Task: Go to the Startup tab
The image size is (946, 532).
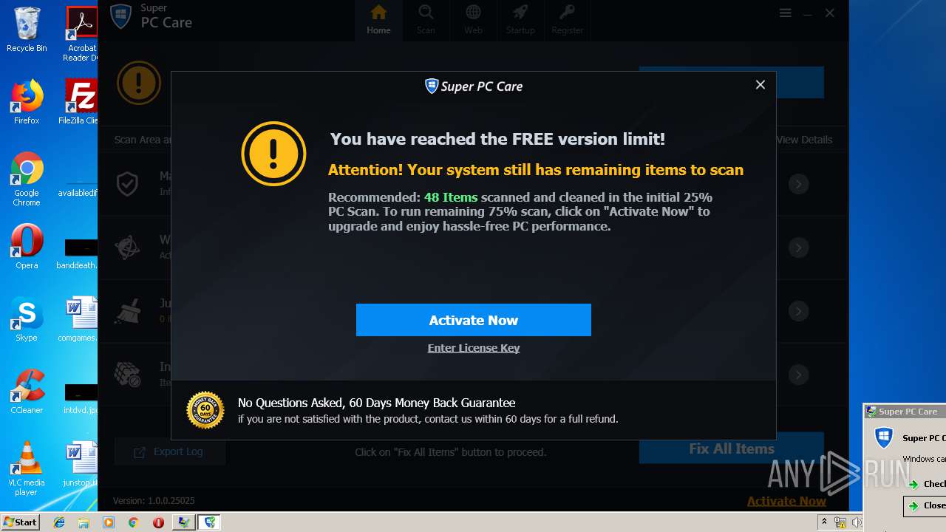Action: 520,20
